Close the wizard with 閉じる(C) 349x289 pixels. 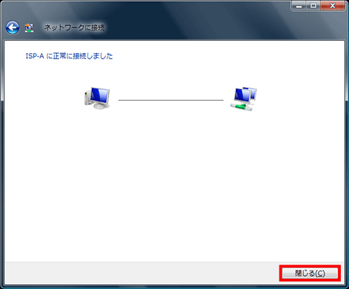[310, 273]
